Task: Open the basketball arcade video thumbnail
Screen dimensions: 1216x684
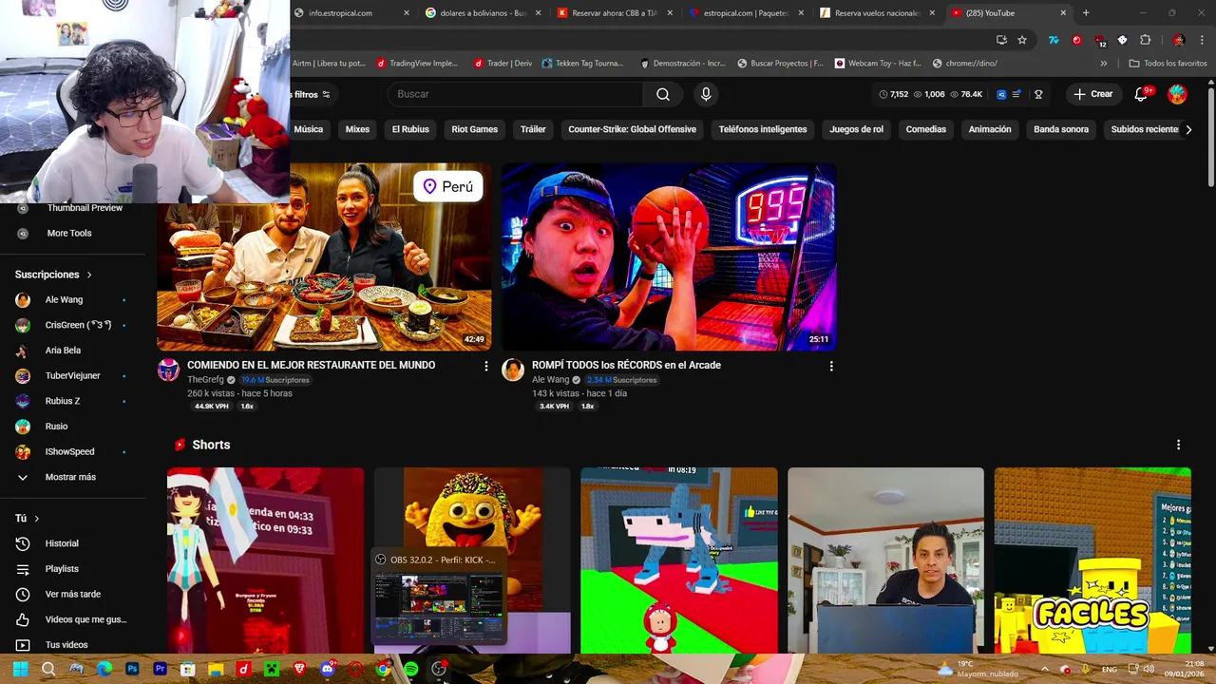Action: coord(669,256)
